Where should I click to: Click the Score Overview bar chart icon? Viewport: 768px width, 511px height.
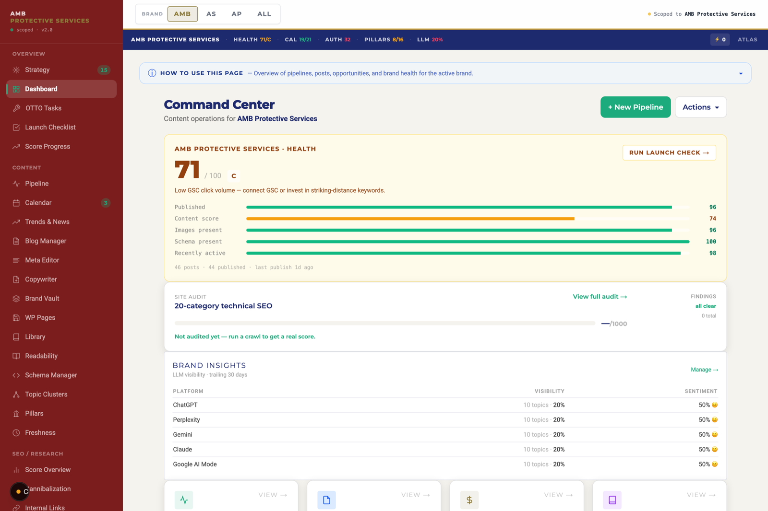[16, 470]
